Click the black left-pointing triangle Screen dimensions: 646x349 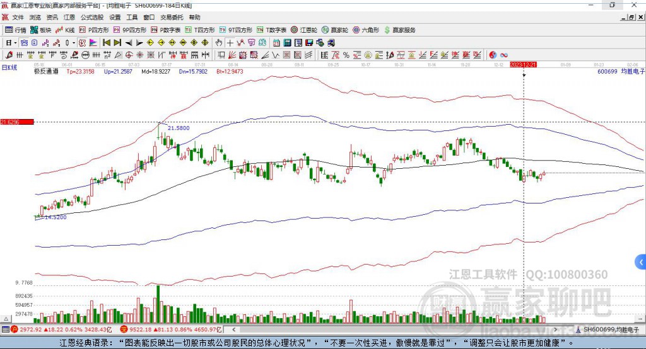pos(129,43)
